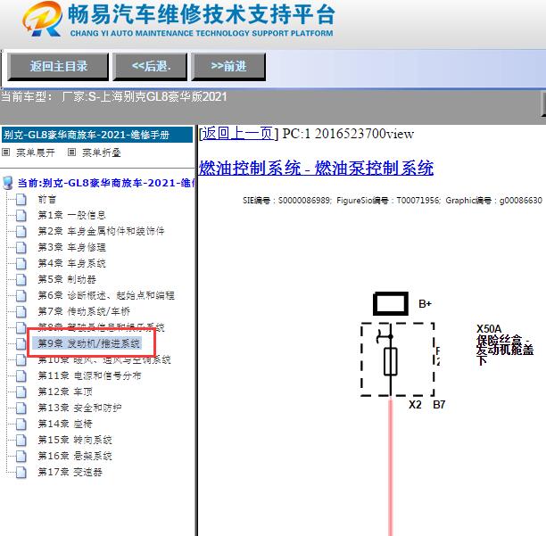Expand all menus with 菜单展开
Screen dimensions: 546x536
coord(36,153)
